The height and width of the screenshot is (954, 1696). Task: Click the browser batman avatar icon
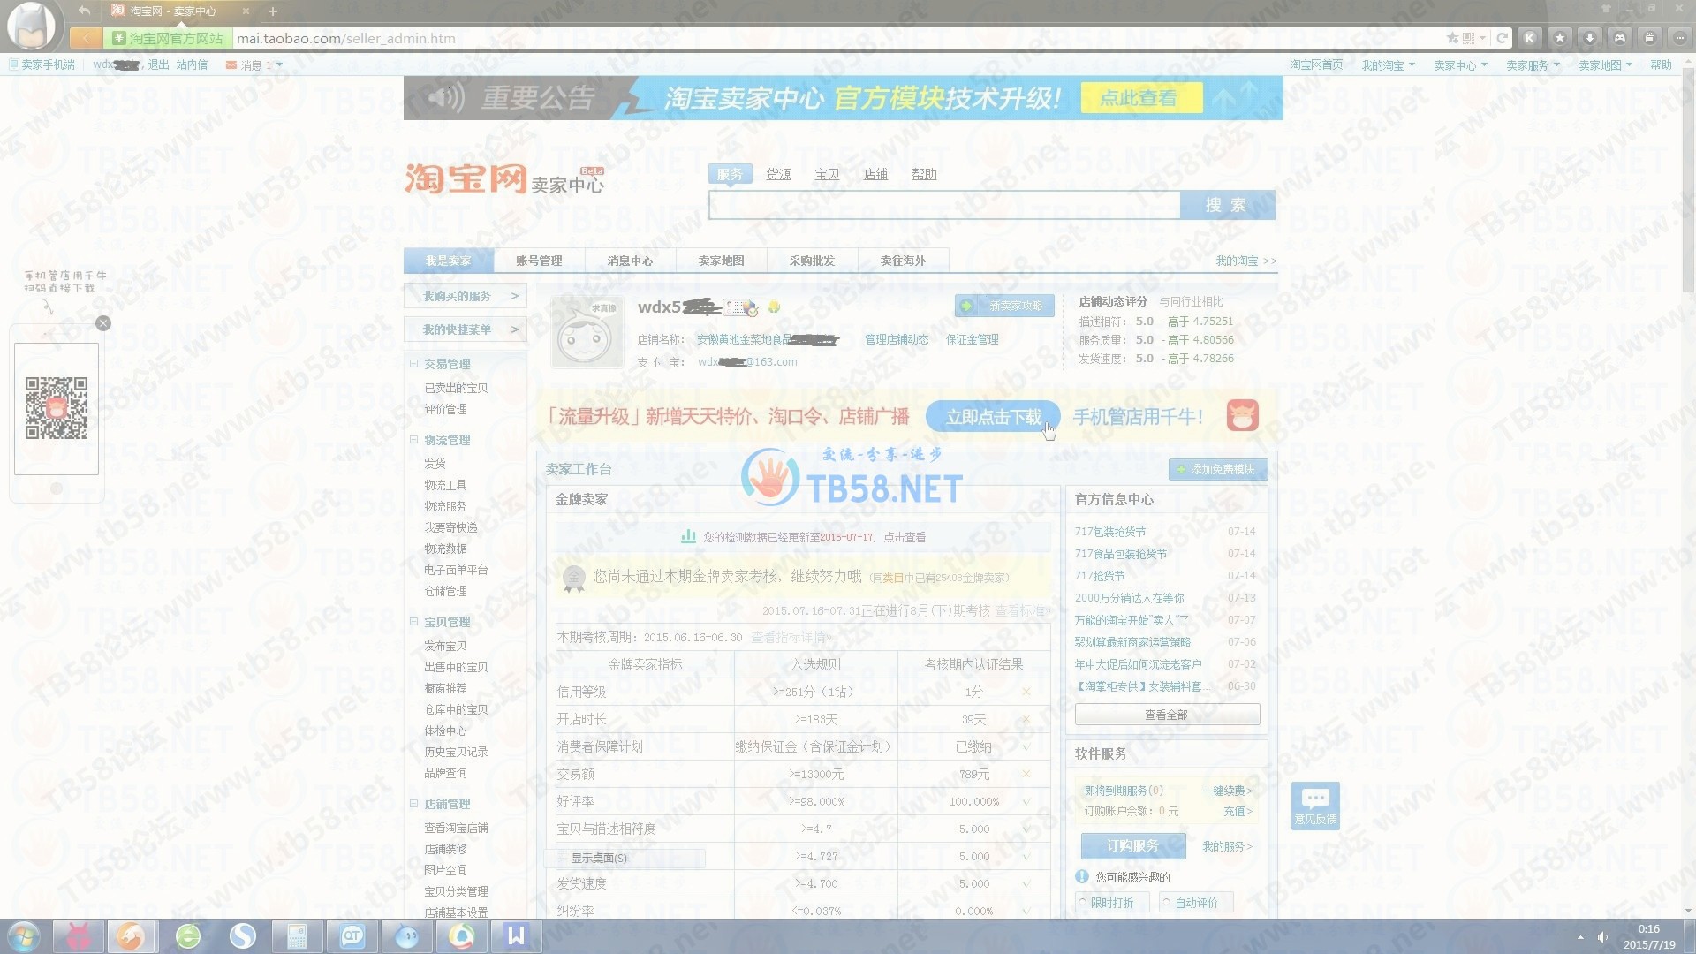31,25
